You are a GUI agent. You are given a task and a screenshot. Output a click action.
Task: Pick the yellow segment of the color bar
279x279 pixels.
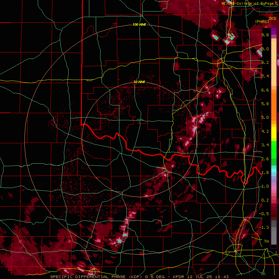(x=274, y=133)
